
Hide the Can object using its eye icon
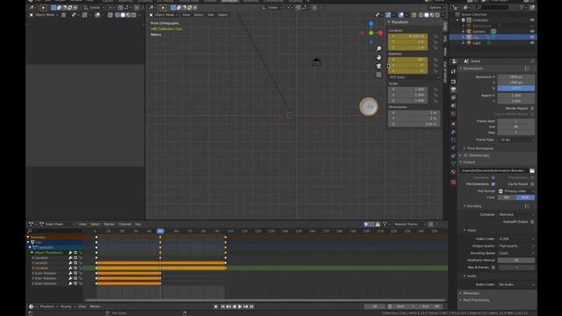(x=532, y=37)
